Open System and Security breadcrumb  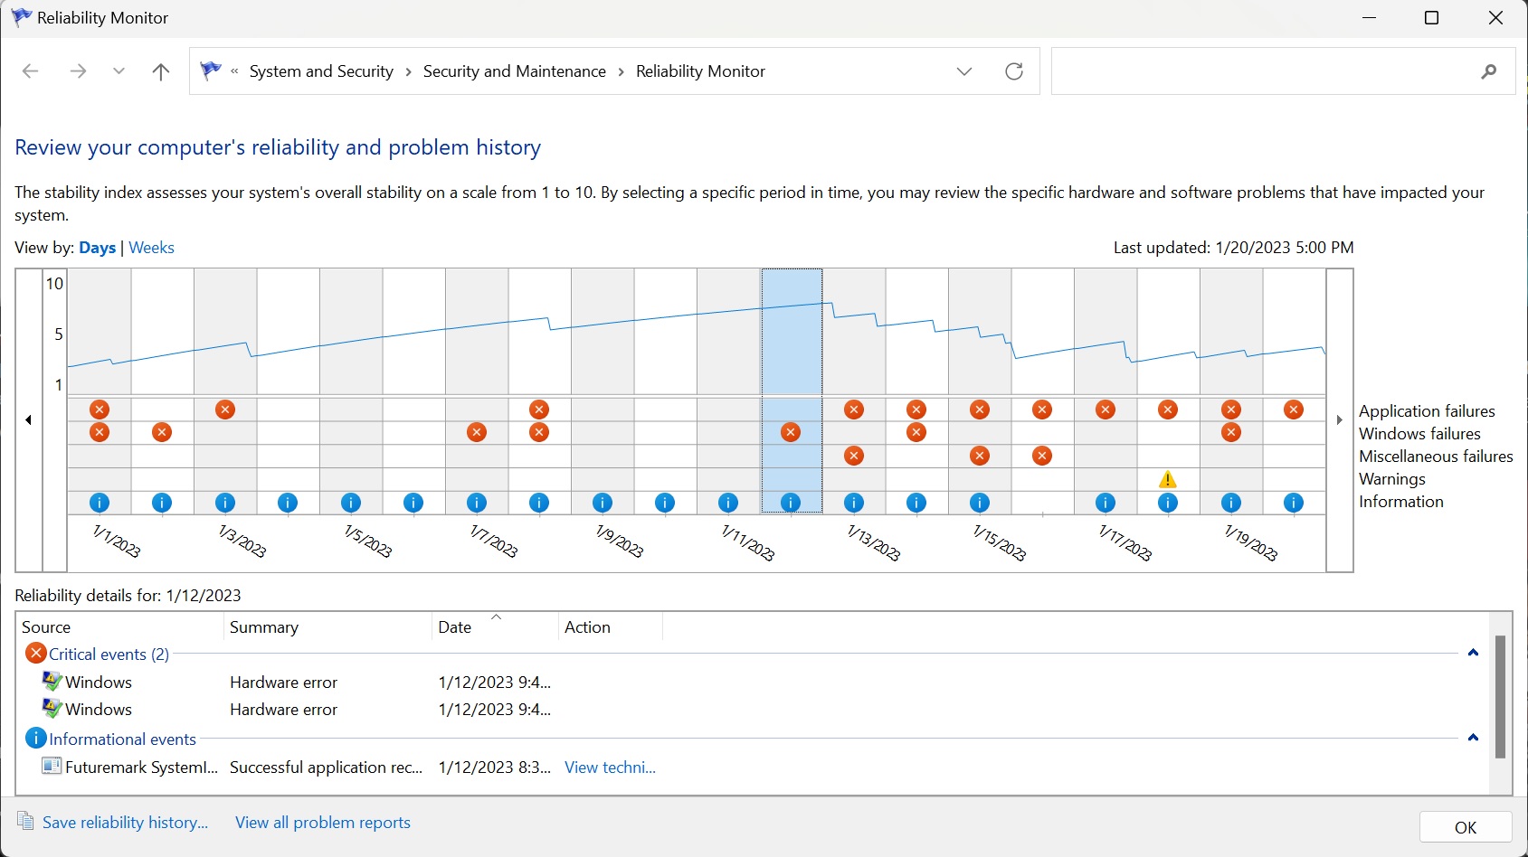click(x=321, y=71)
